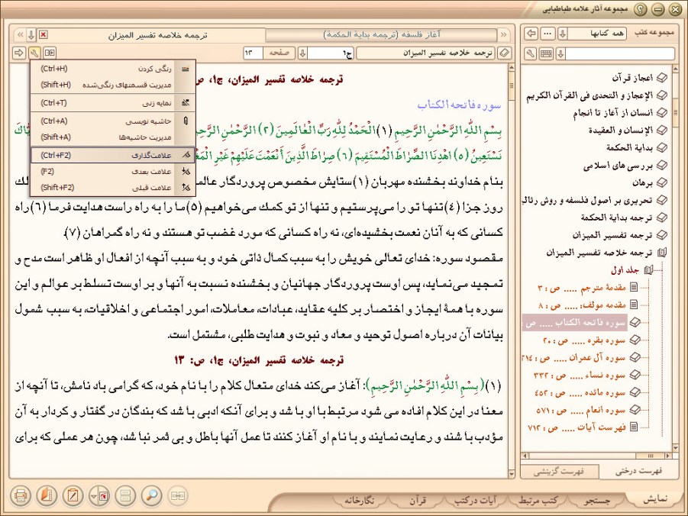Click the split-view icon beside the wrench
688x516 pixels.
pos(50,53)
